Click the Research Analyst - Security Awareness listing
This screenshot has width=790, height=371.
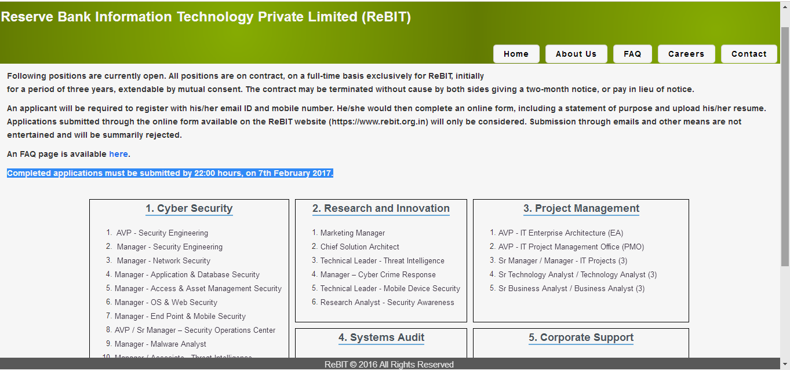coord(387,302)
